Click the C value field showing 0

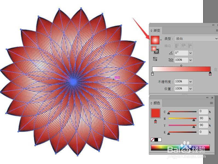coord(204,111)
